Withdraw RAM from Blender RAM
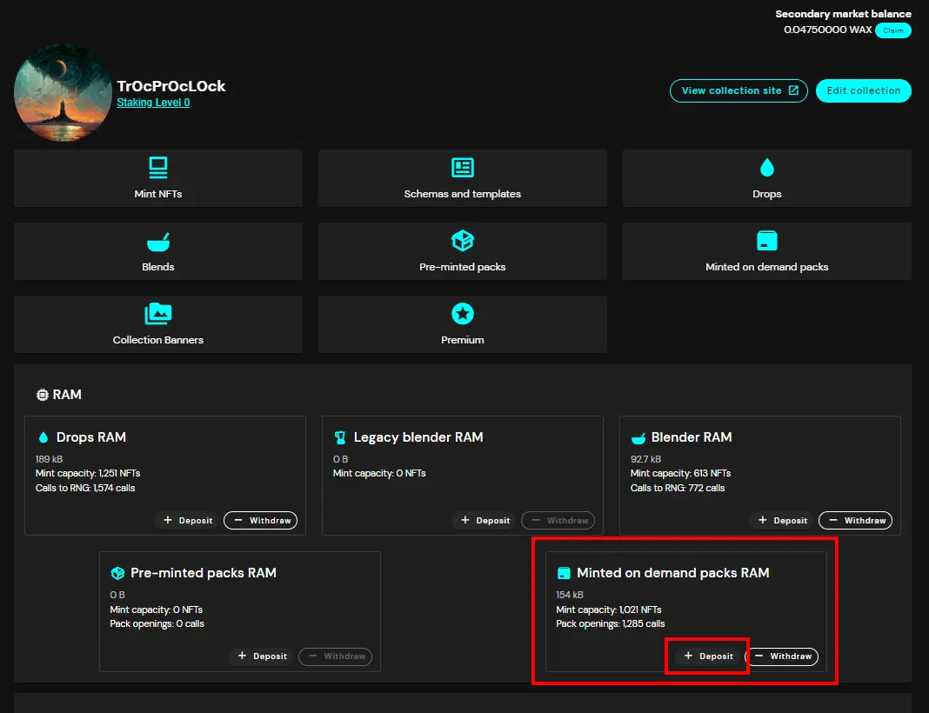Screen dimensions: 929x713 click(x=856, y=521)
